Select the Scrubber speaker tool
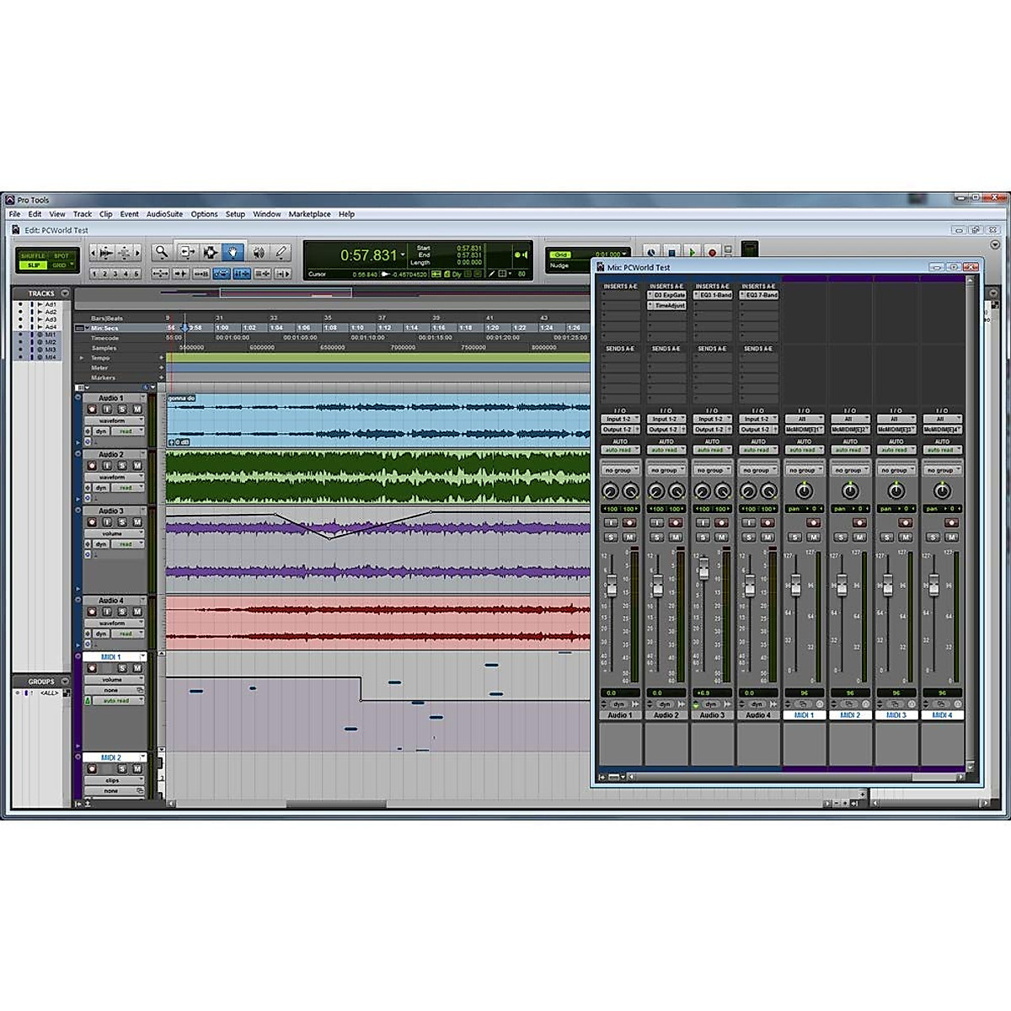Viewport: 1011px width, 1011px height. 258,252
